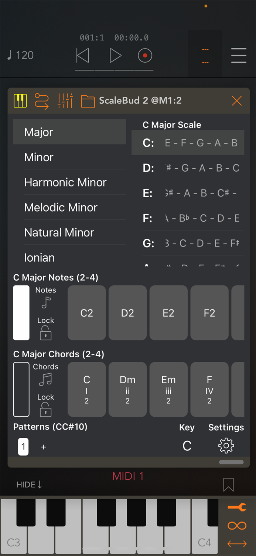Viewport: 256px width, 556px height.
Task: Switch to the Melodic Minor scale
Action: [61, 207]
